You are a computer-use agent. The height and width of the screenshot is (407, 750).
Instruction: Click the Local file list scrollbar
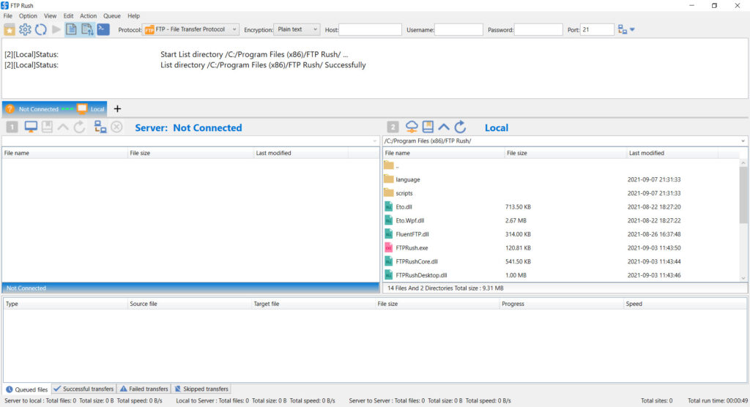(x=743, y=195)
